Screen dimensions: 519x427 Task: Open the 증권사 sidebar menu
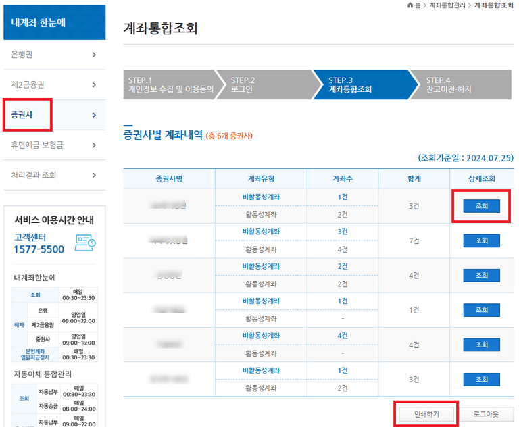[x=54, y=115]
